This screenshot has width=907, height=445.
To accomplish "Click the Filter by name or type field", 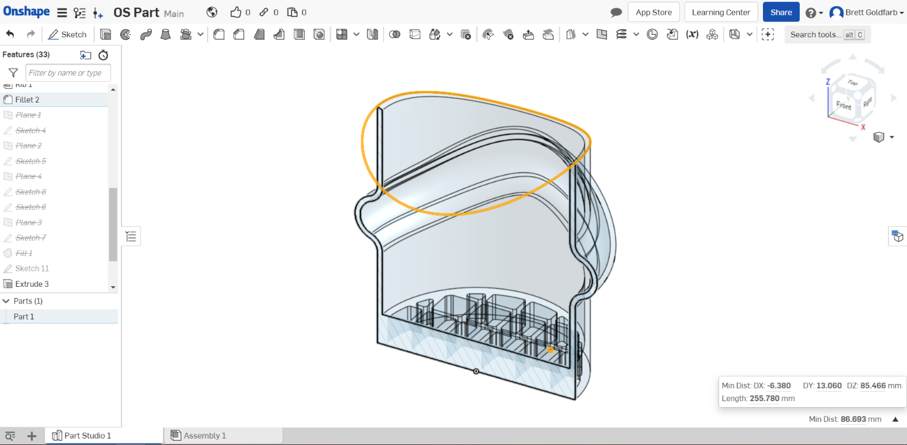I will pos(68,72).
